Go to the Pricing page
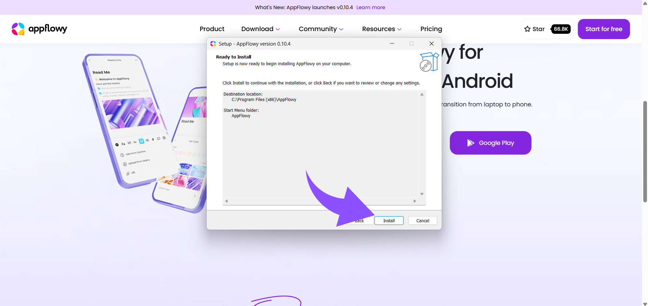648x306 pixels. (431, 29)
